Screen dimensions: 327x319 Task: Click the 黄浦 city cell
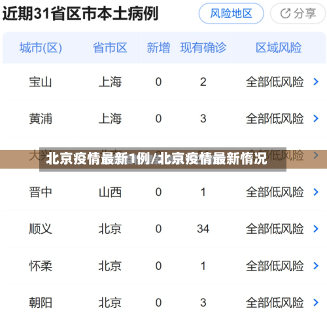coord(41,119)
